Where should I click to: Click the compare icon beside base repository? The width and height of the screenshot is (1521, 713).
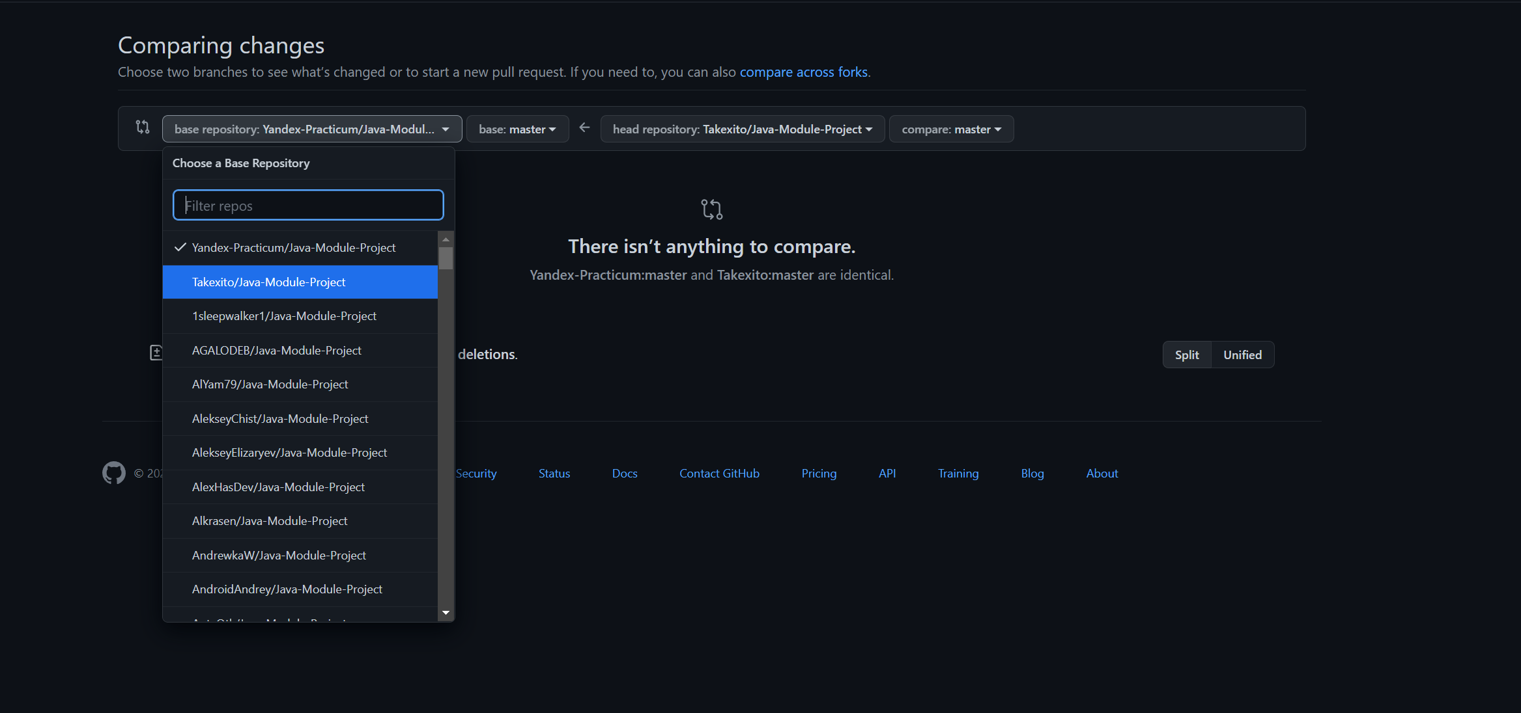(143, 127)
